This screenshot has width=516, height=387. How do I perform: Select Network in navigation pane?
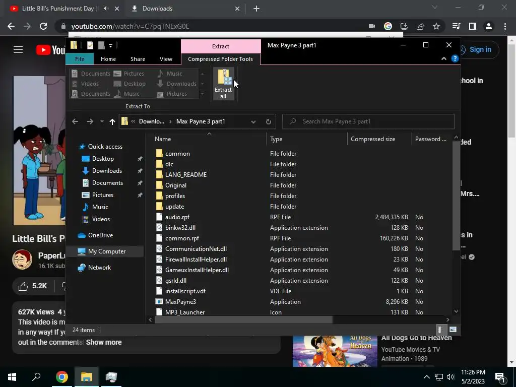click(99, 268)
